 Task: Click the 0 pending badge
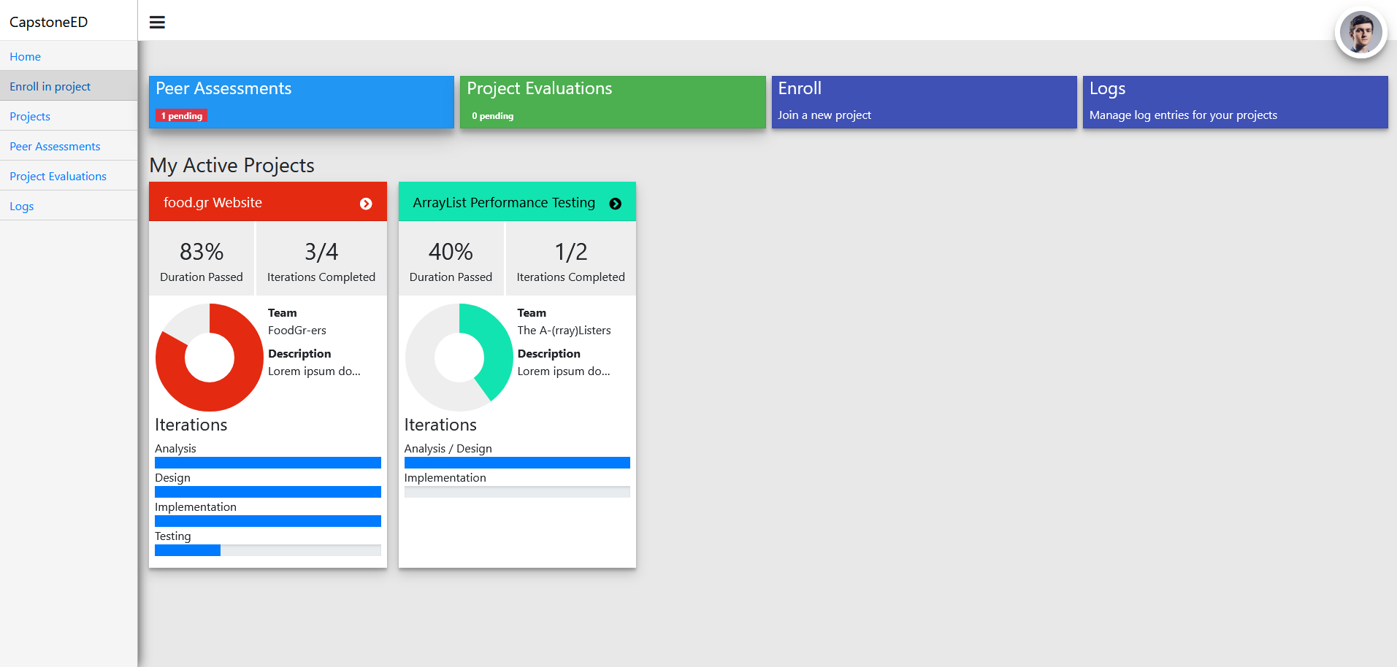(x=492, y=116)
